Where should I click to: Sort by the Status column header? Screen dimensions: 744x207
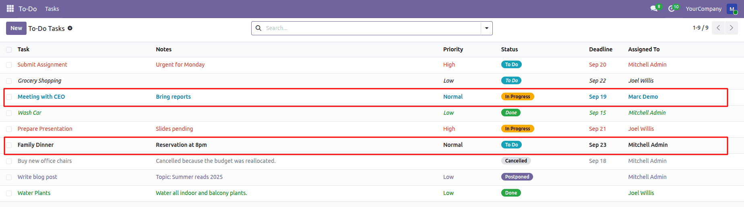coord(509,49)
